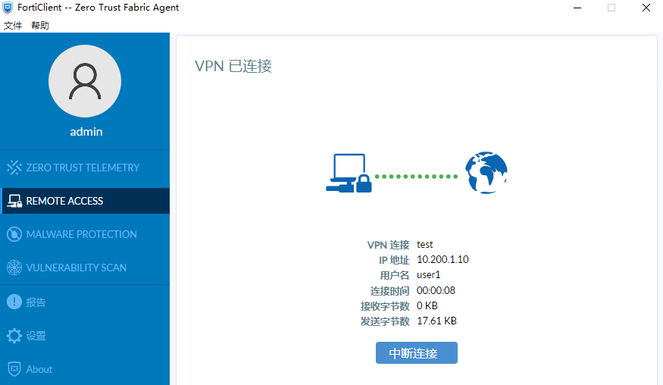This screenshot has height=385, width=663.
Task: Click the locked computer VPN graphic
Action: 349,173
